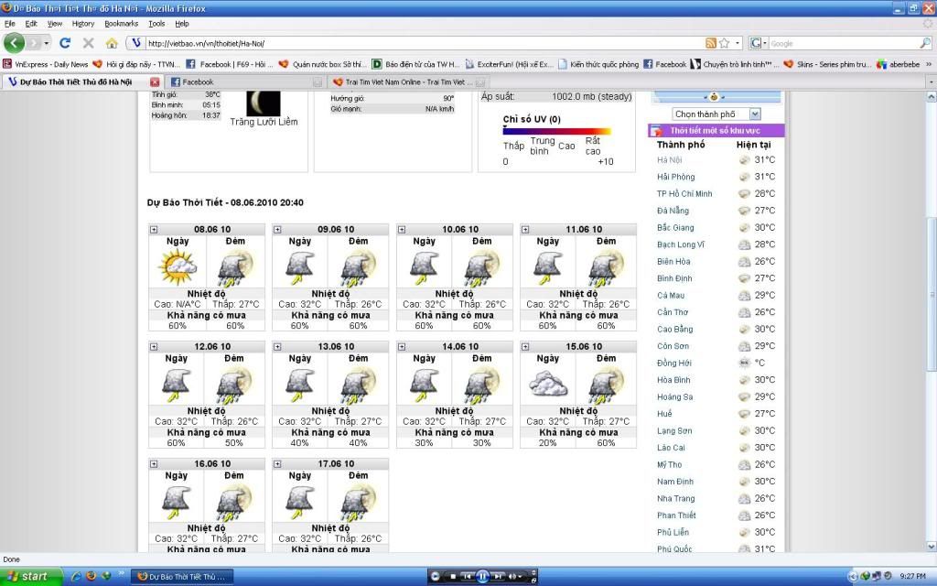This screenshot has height=586, width=937.
Task: Open the TP Hồ Chí Minh weather link
Action: [x=684, y=194]
